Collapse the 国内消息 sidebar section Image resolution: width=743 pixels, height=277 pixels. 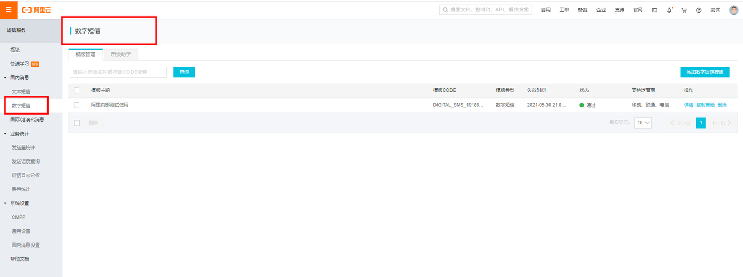(x=5, y=78)
